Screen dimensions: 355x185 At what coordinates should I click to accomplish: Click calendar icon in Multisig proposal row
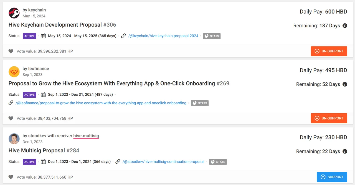[43, 162]
